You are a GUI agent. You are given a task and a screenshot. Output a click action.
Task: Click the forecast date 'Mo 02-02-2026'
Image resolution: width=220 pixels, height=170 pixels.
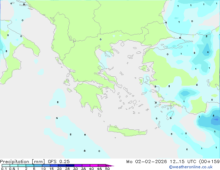coord(147,162)
